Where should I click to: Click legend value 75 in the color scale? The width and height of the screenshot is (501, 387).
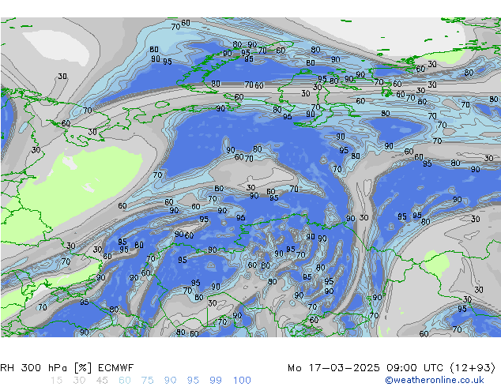147,381
